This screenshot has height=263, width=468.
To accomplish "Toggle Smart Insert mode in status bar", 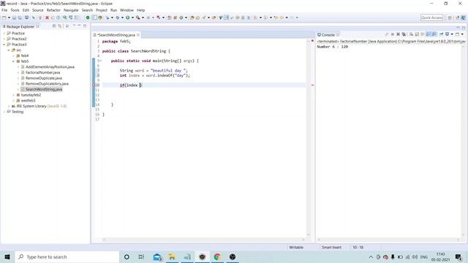I will [331, 247].
